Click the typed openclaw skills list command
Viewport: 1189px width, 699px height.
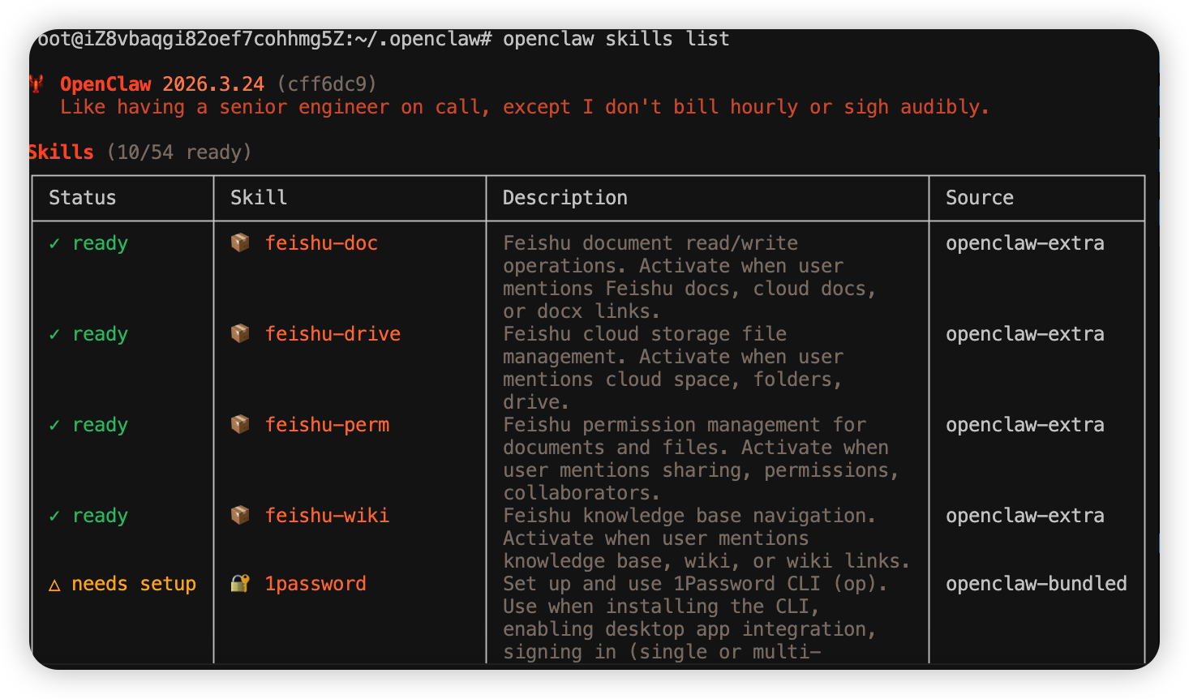[616, 39]
